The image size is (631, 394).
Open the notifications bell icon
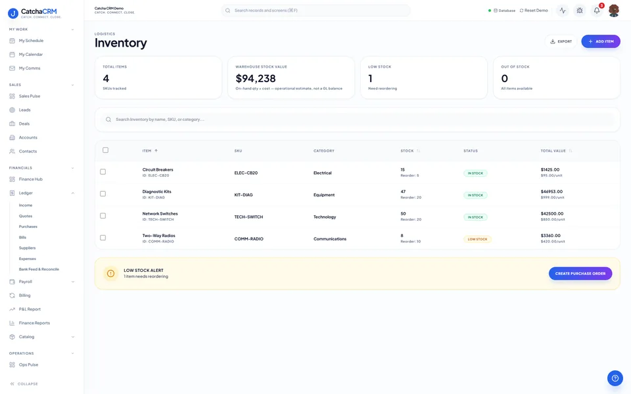[597, 11]
